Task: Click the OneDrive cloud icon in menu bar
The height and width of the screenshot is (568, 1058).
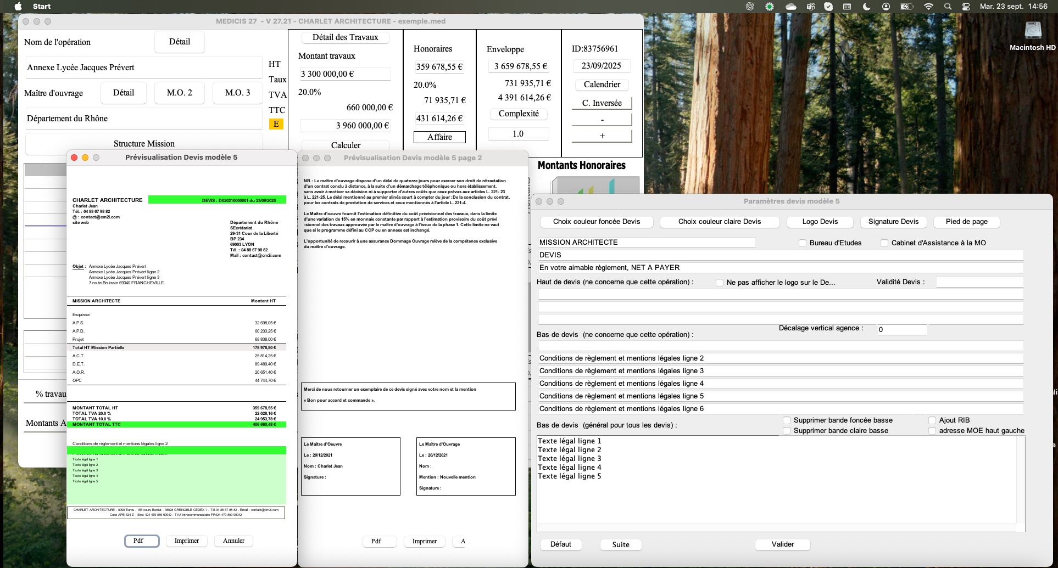Action: pyautogui.click(x=791, y=7)
